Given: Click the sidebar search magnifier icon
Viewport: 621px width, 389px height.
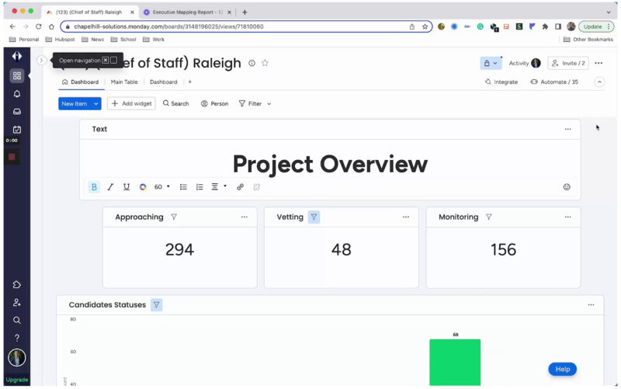Looking at the screenshot, I should click(17, 320).
